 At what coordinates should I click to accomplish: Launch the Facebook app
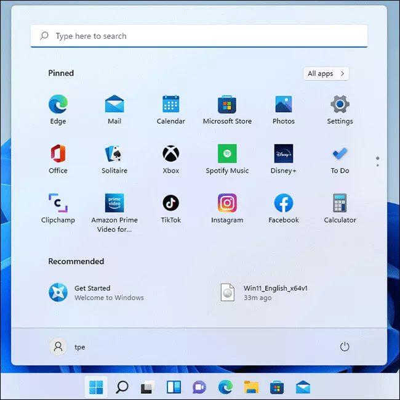[x=284, y=208]
